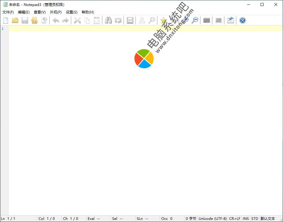The image size is (283, 222).
Task: Click the Ch 1 / 0 status field
Action: 74,219
